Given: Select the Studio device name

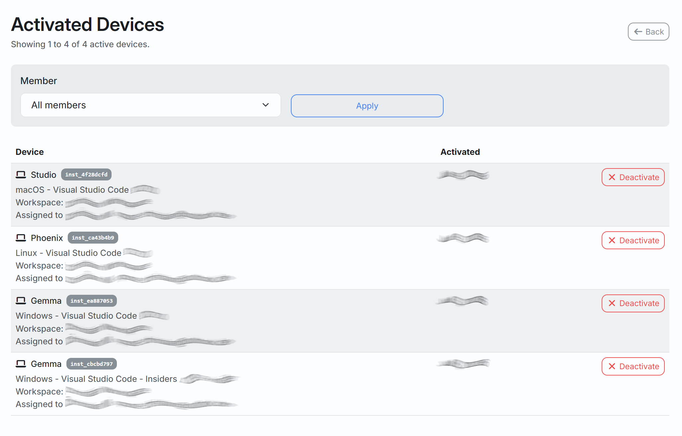Looking at the screenshot, I should (x=43, y=175).
